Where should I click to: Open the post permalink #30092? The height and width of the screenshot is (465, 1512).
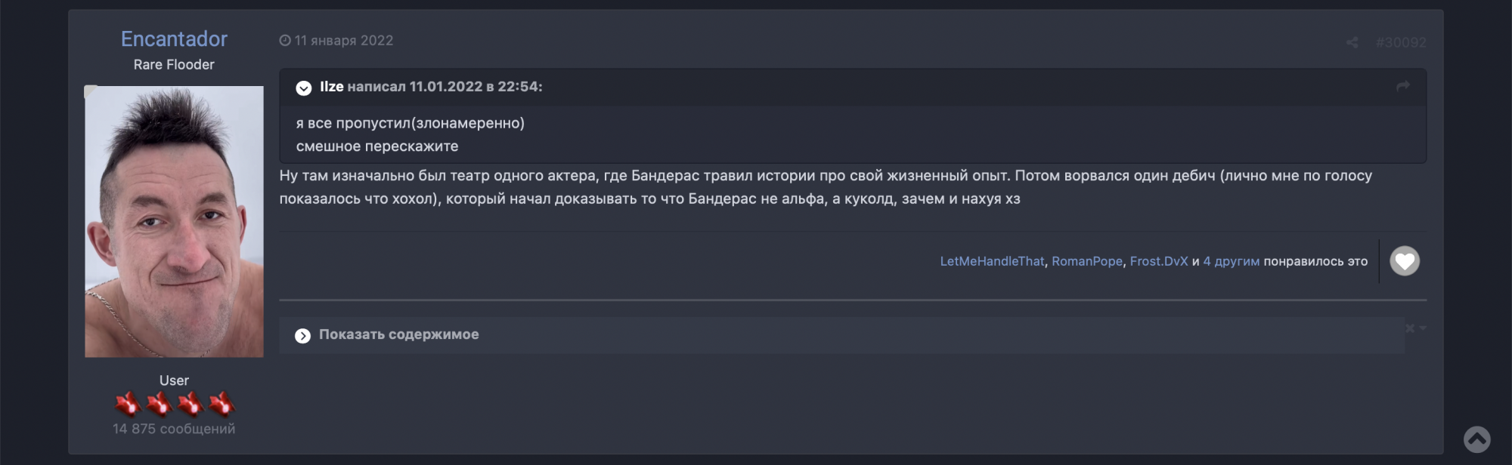click(x=1400, y=42)
